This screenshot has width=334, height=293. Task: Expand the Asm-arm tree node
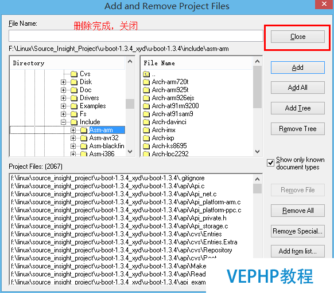point(73,130)
